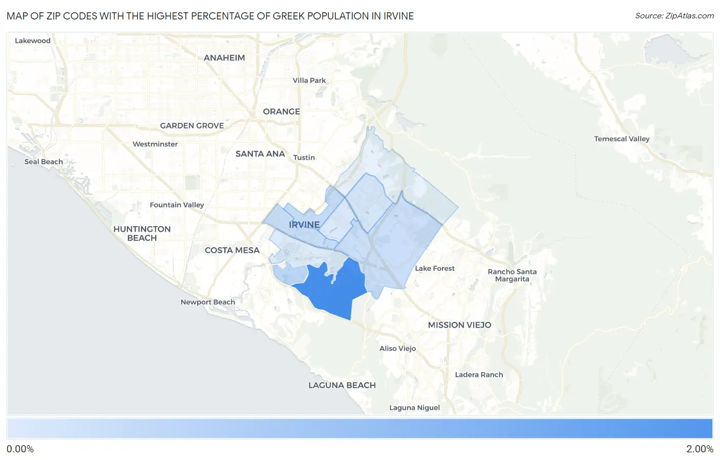Click the ORANGE city label
720x460 pixels.
click(x=282, y=112)
